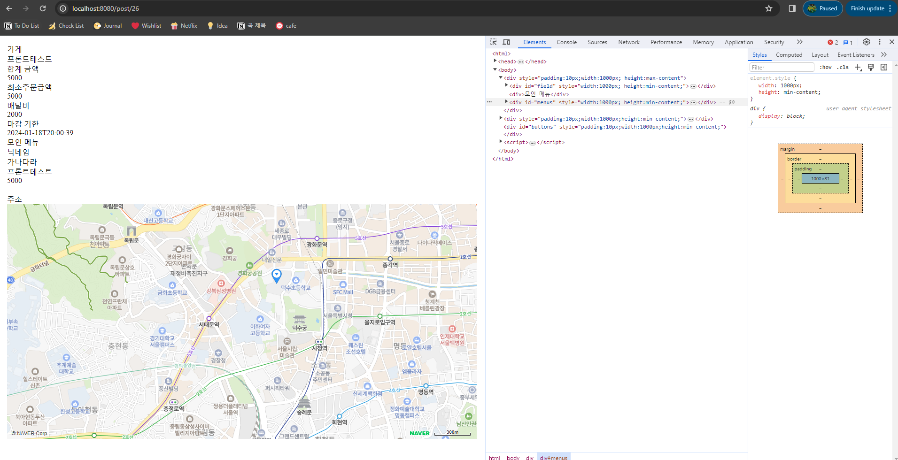Image resolution: width=898 pixels, height=460 pixels.
Task: Click the Styles filter input
Action: [782, 67]
